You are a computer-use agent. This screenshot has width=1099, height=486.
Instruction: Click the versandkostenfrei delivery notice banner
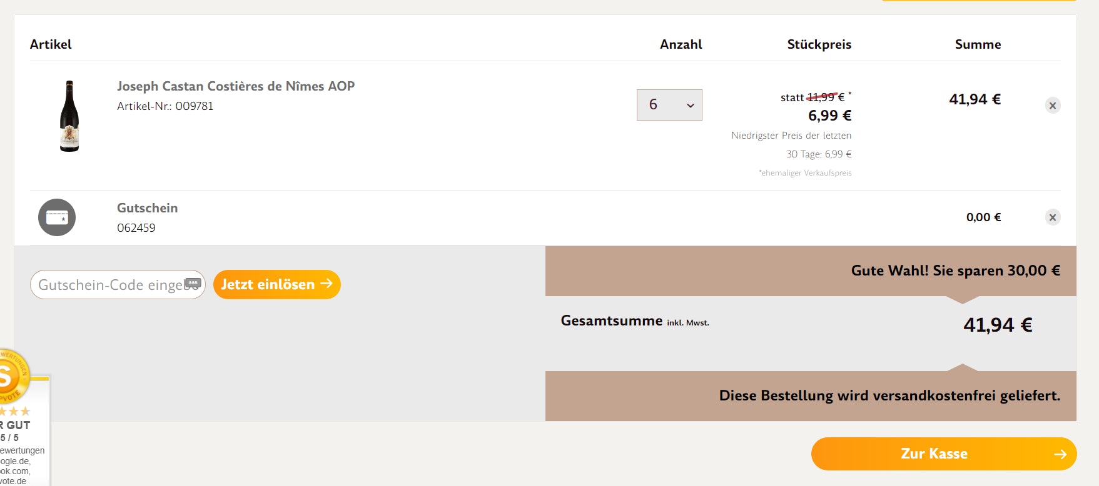pyautogui.click(x=889, y=395)
